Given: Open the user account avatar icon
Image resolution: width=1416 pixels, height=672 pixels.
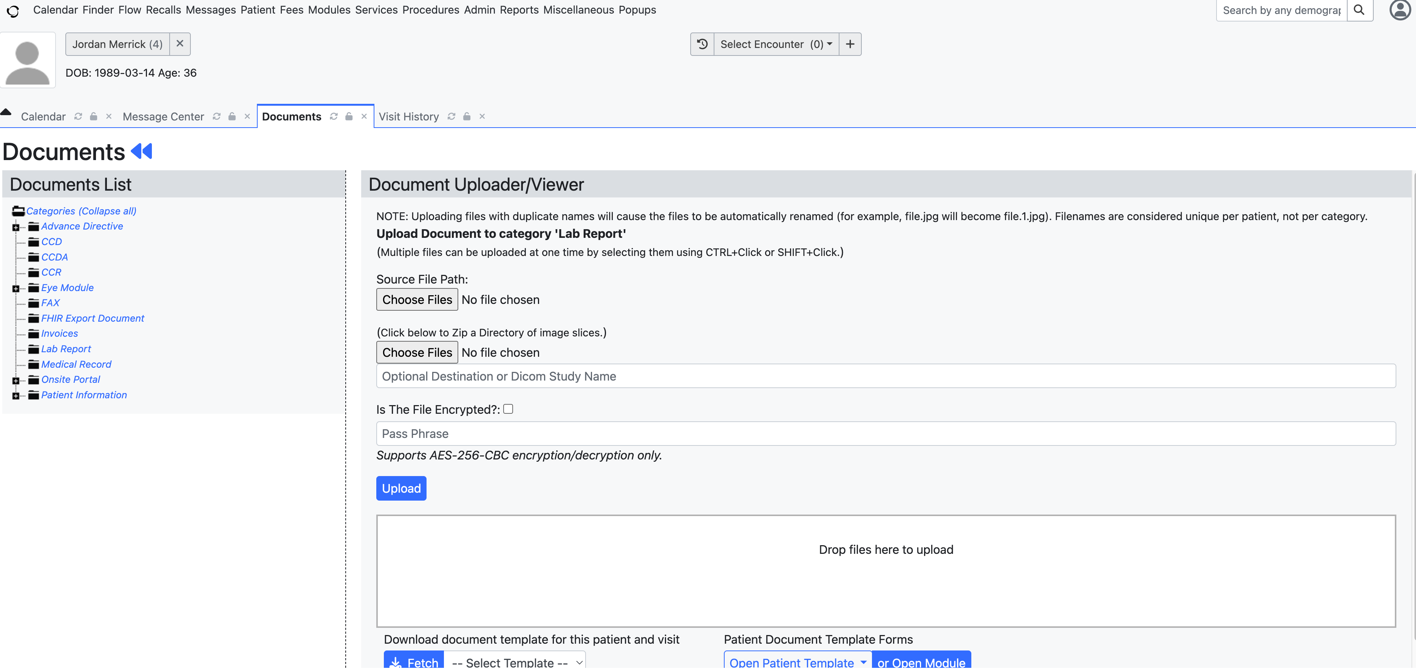Looking at the screenshot, I should [x=1399, y=10].
